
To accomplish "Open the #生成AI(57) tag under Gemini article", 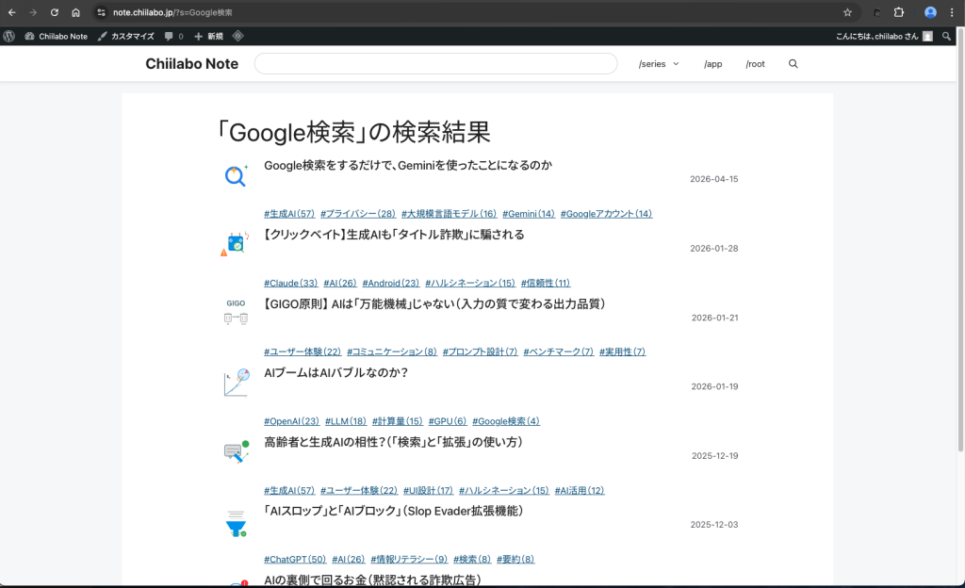I will tap(289, 214).
